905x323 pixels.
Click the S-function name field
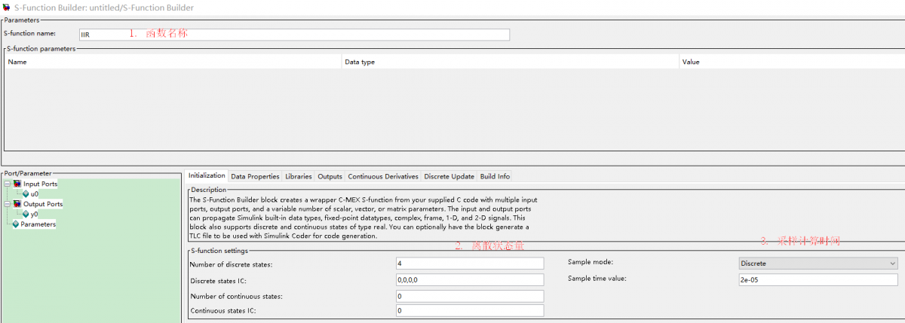click(x=294, y=35)
